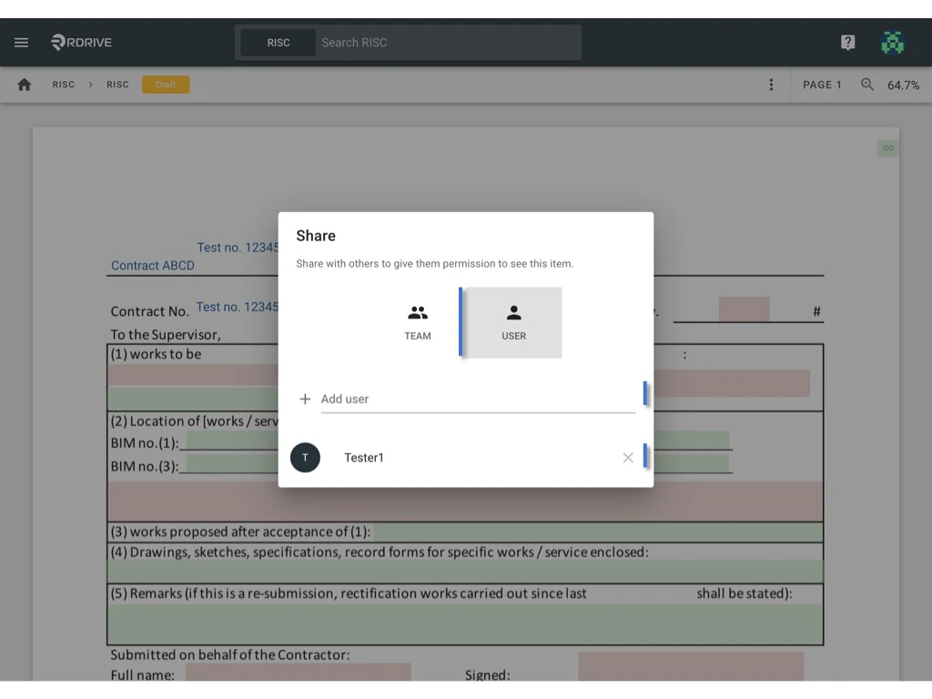Click the green avatar profile icon
The image size is (932, 699).
[x=893, y=42]
